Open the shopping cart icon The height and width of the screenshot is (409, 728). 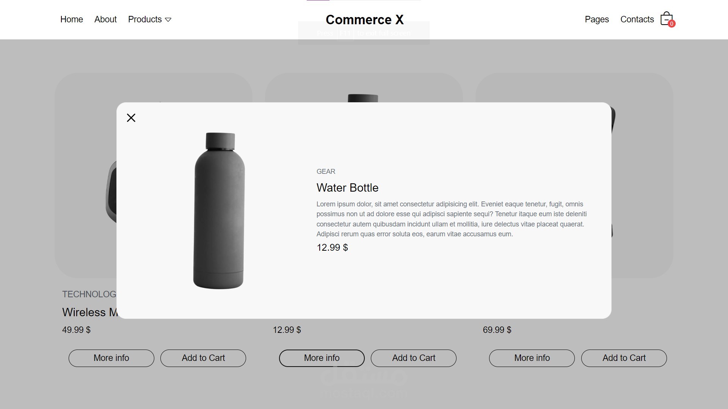click(665, 19)
